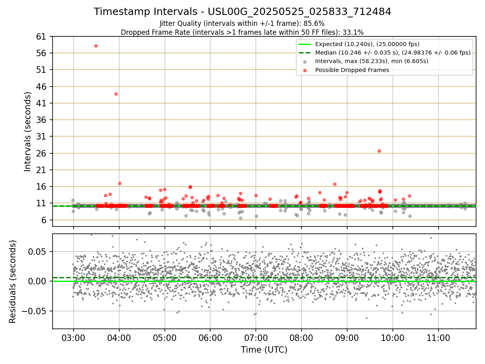Click the 'Dropped Frame Rate' 33.1% subtitle line
Image resolution: width=485 pixels, height=364 pixels.
coord(242,32)
